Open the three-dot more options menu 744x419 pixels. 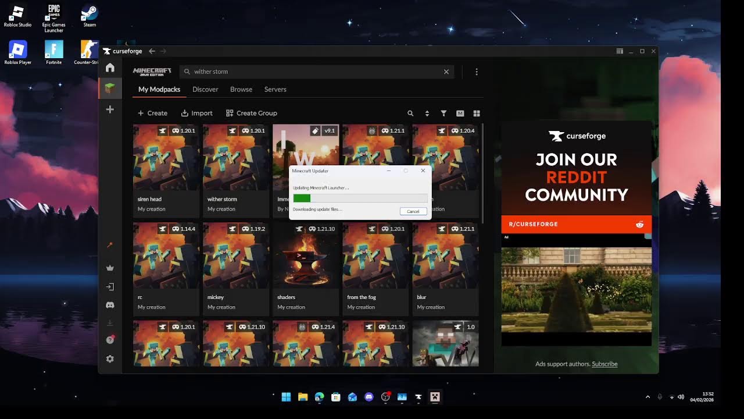(477, 72)
